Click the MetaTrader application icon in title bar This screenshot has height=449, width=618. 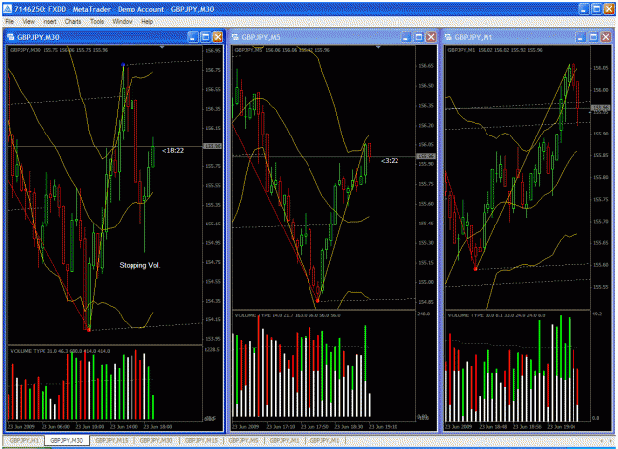8,9
